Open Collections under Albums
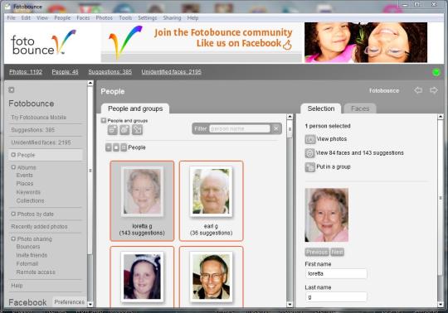The image size is (448, 313). pyautogui.click(x=31, y=201)
